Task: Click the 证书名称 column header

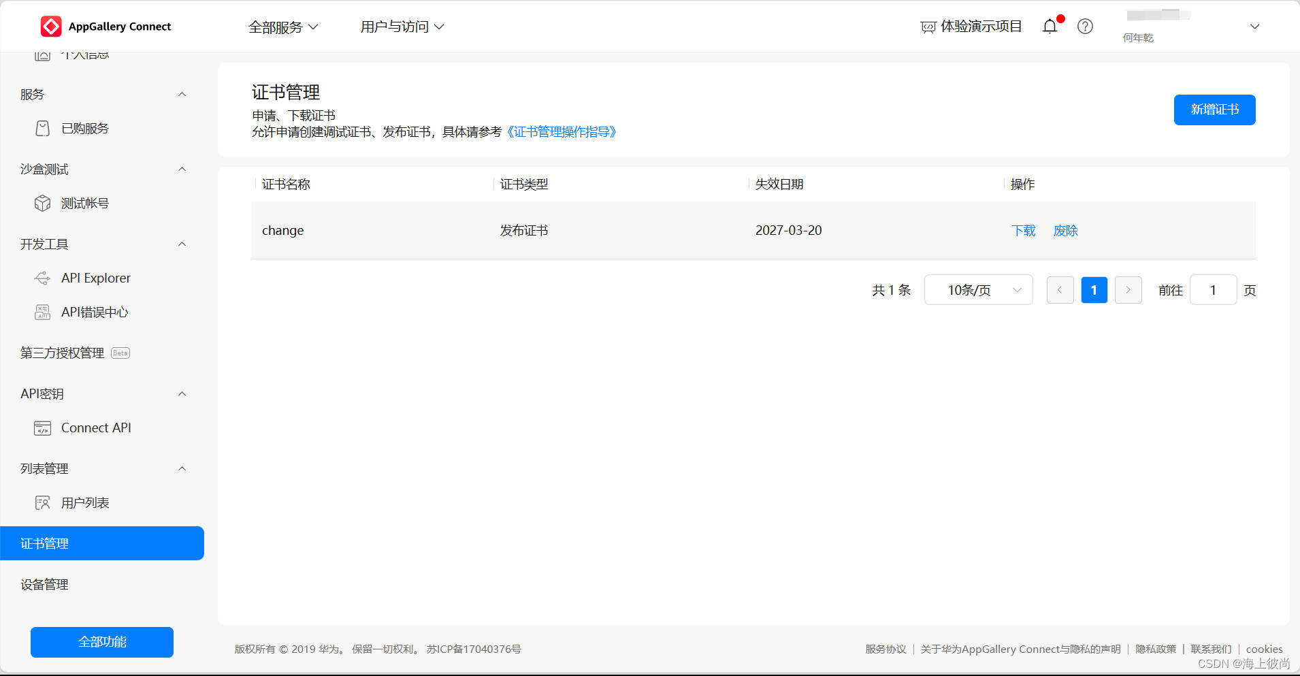Action: (286, 184)
